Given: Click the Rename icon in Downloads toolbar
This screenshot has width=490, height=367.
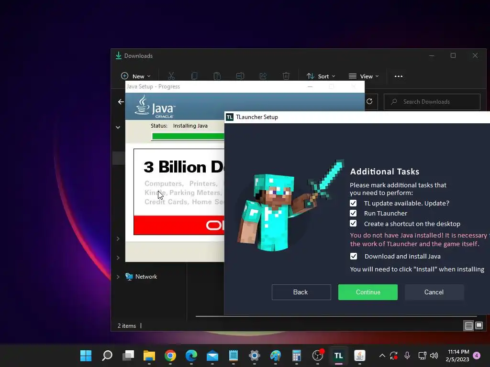Looking at the screenshot, I should (240, 76).
